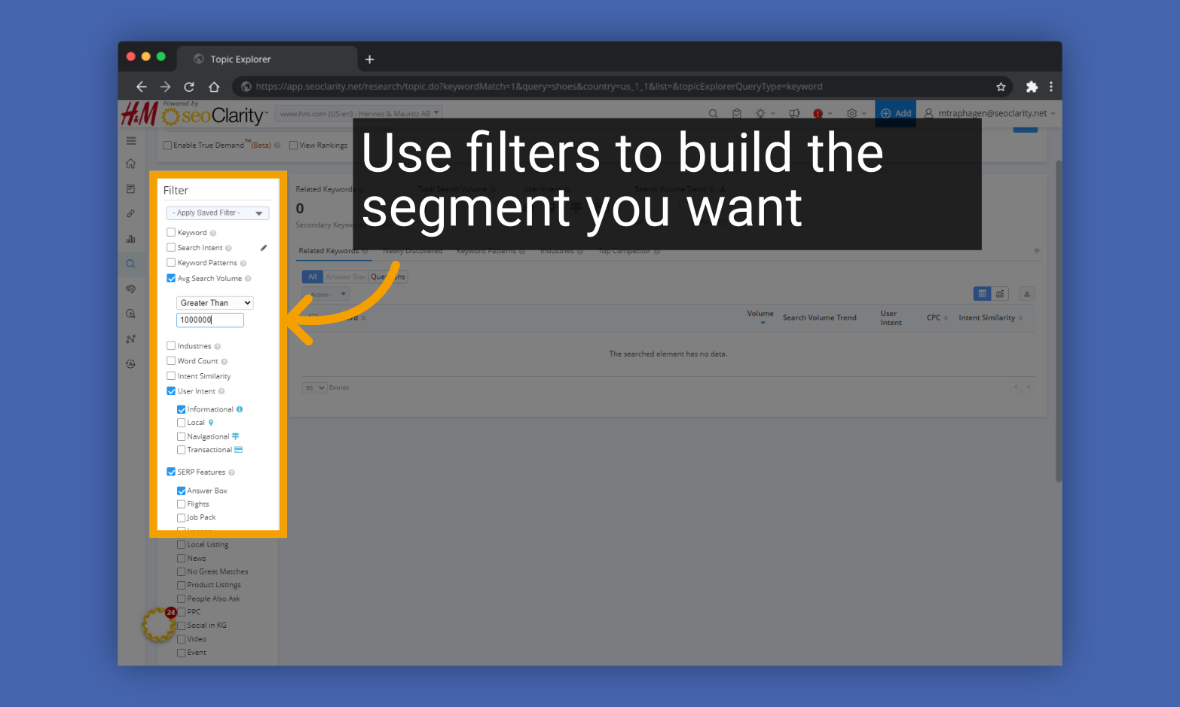
Task: Switch to the Newly Discovered tab
Action: (412, 250)
